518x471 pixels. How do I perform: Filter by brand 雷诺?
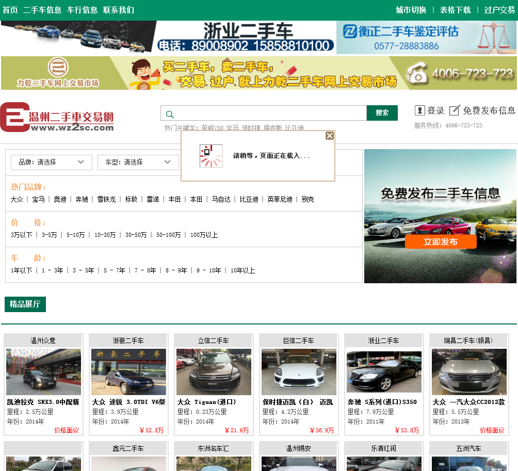coord(153,199)
